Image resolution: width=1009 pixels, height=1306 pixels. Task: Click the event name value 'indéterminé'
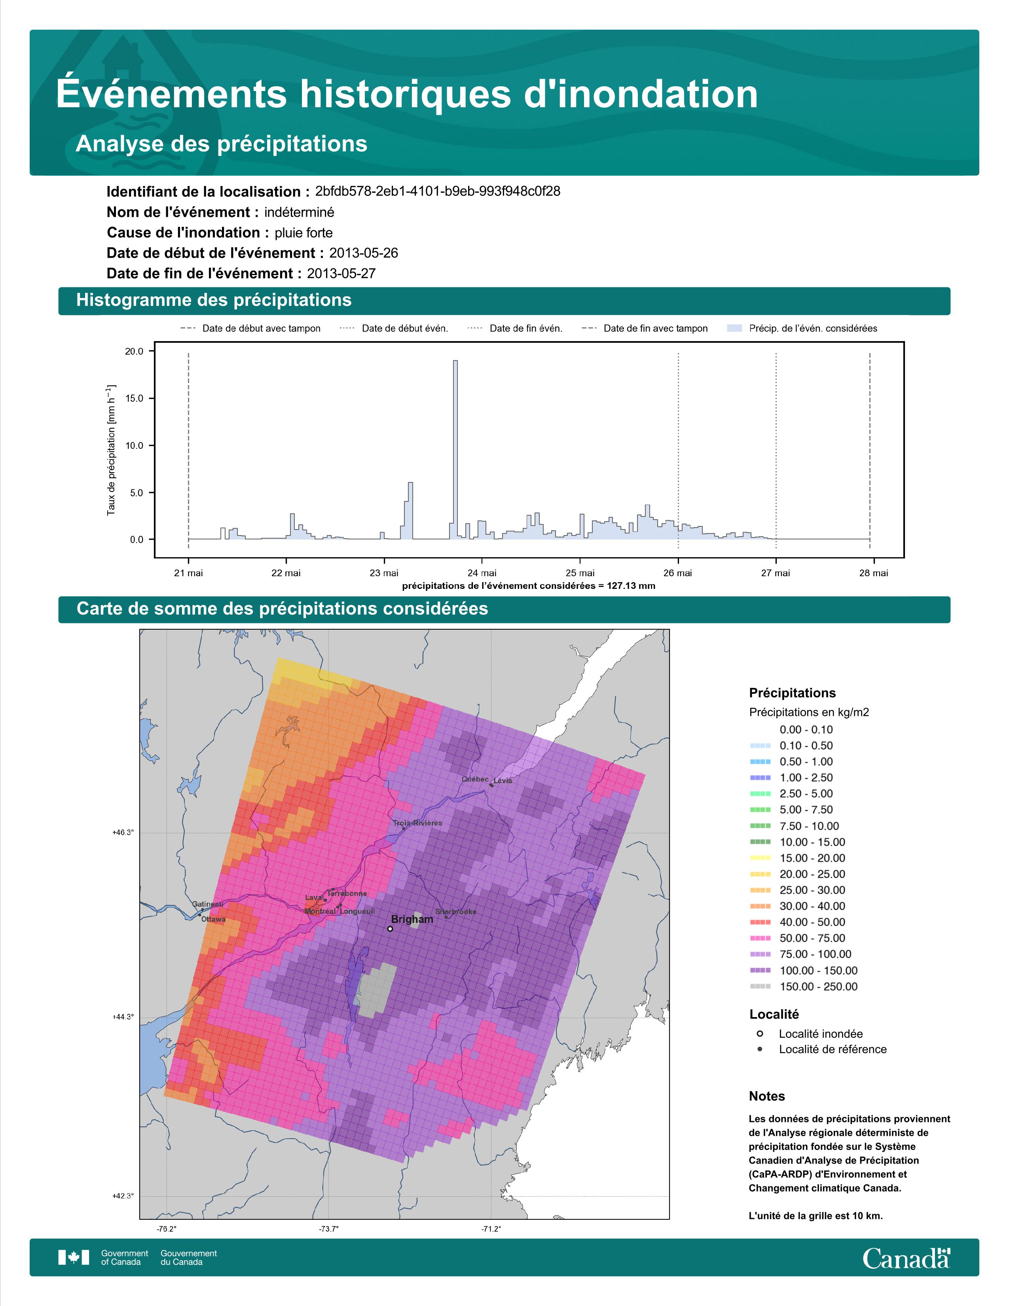click(x=299, y=212)
